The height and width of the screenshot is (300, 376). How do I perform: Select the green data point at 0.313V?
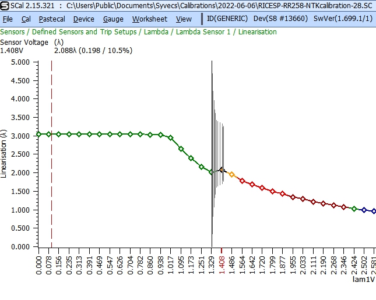point(79,134)
